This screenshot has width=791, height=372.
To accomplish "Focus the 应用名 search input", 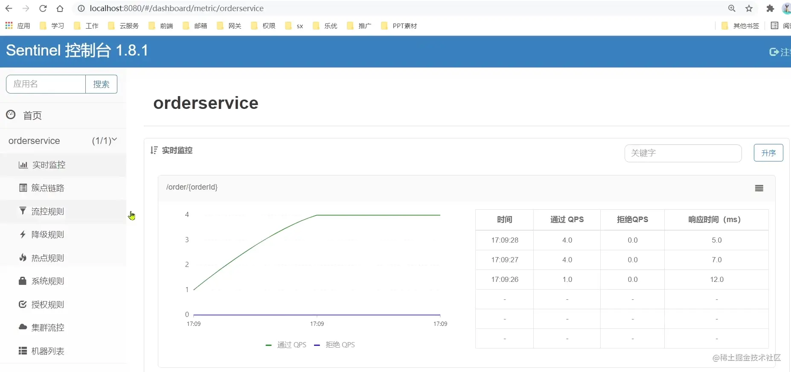I will pos(46,84).
